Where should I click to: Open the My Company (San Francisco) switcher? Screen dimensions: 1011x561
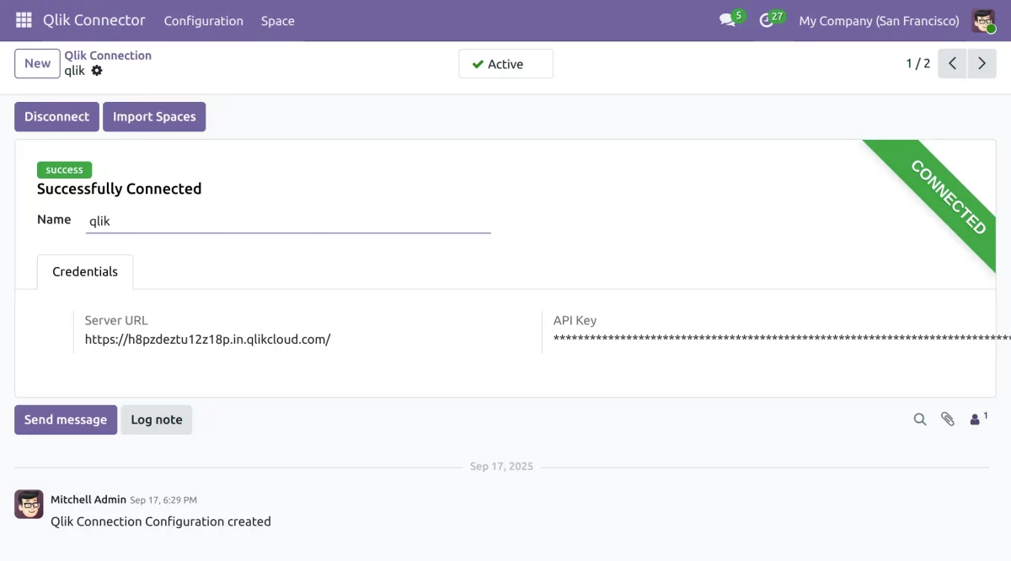(879, 21)
